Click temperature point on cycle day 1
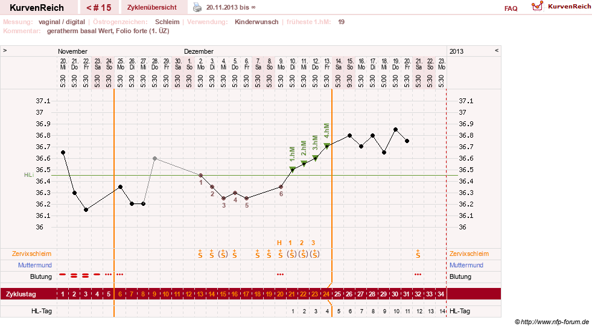The image size is (592, 329). point(63,153)
